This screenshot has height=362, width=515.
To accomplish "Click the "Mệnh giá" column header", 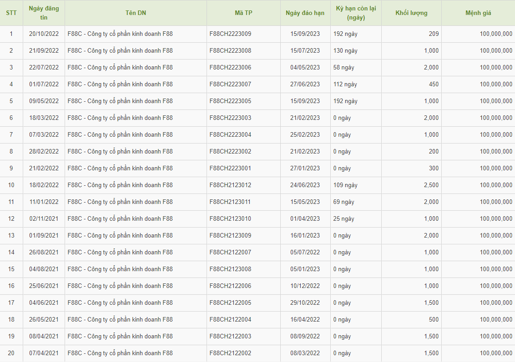I will click(478, 13).
